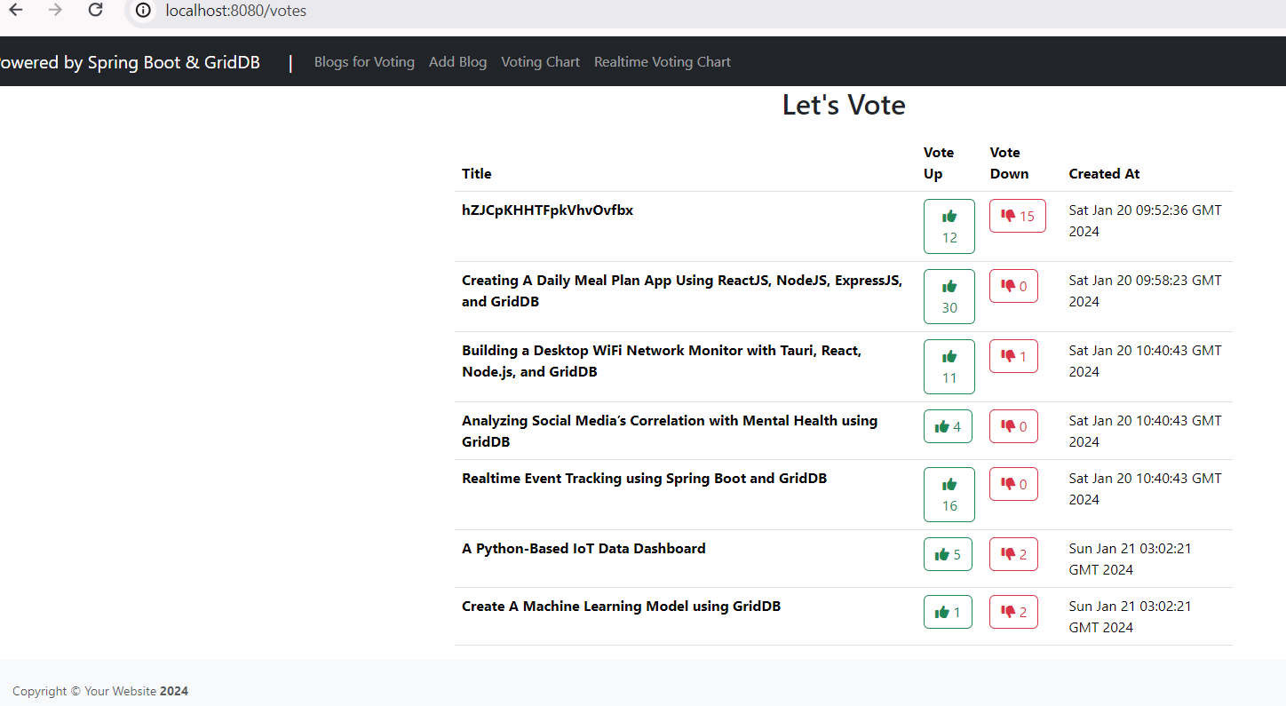
Task: Open the Blogs for Voting nav link
Action: 364,62
